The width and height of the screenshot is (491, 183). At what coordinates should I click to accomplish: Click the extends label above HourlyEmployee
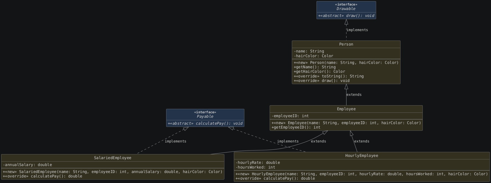[362, 141]
